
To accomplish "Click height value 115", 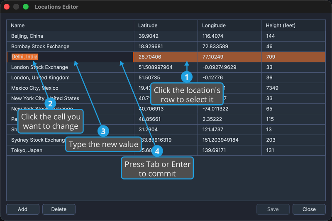I will 270,119.
